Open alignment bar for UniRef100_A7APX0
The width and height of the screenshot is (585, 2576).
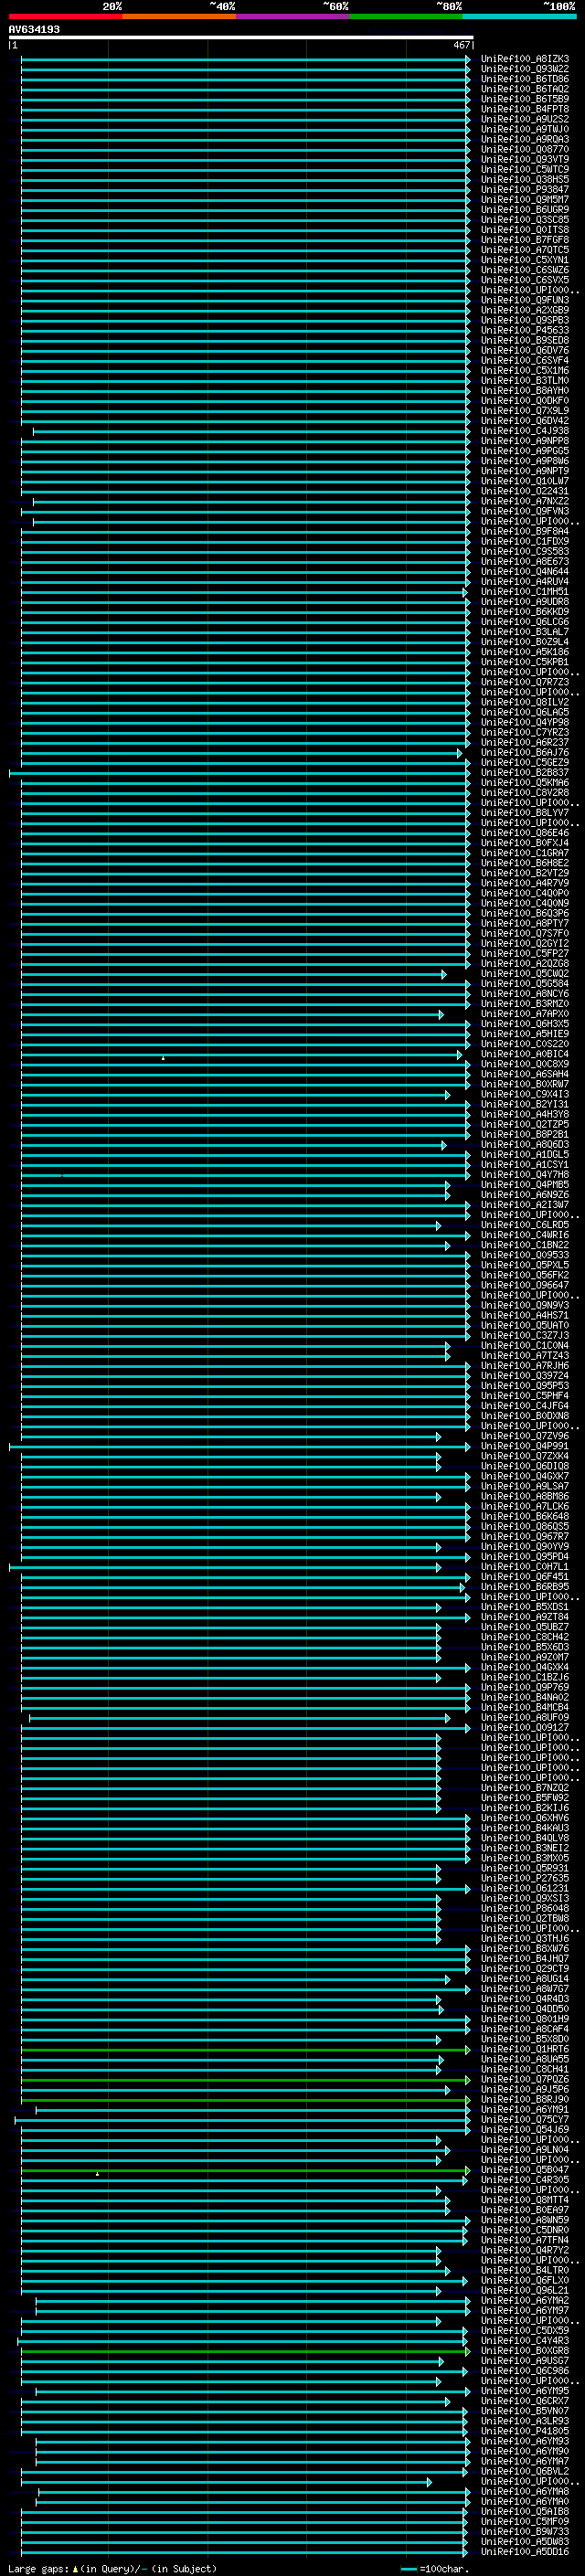pos(232,1014)
